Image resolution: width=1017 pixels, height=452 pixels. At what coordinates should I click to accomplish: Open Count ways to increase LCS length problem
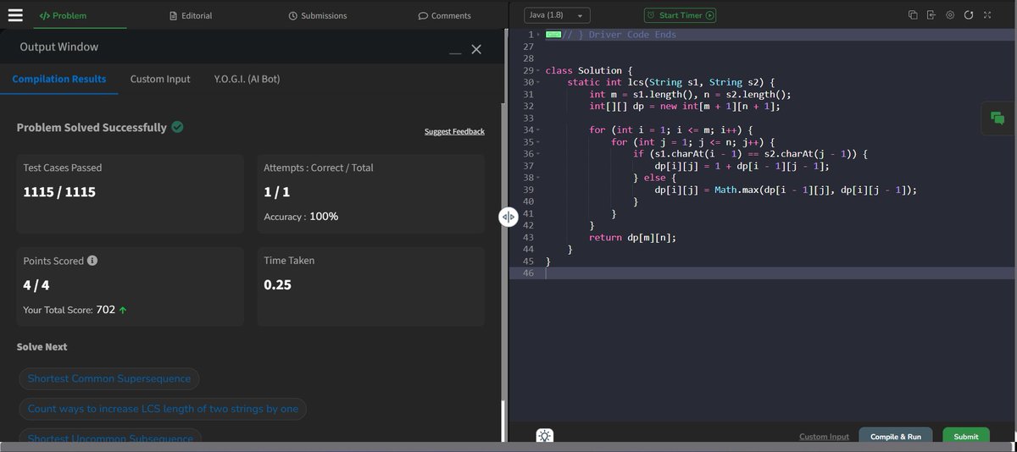pos(163,409)
